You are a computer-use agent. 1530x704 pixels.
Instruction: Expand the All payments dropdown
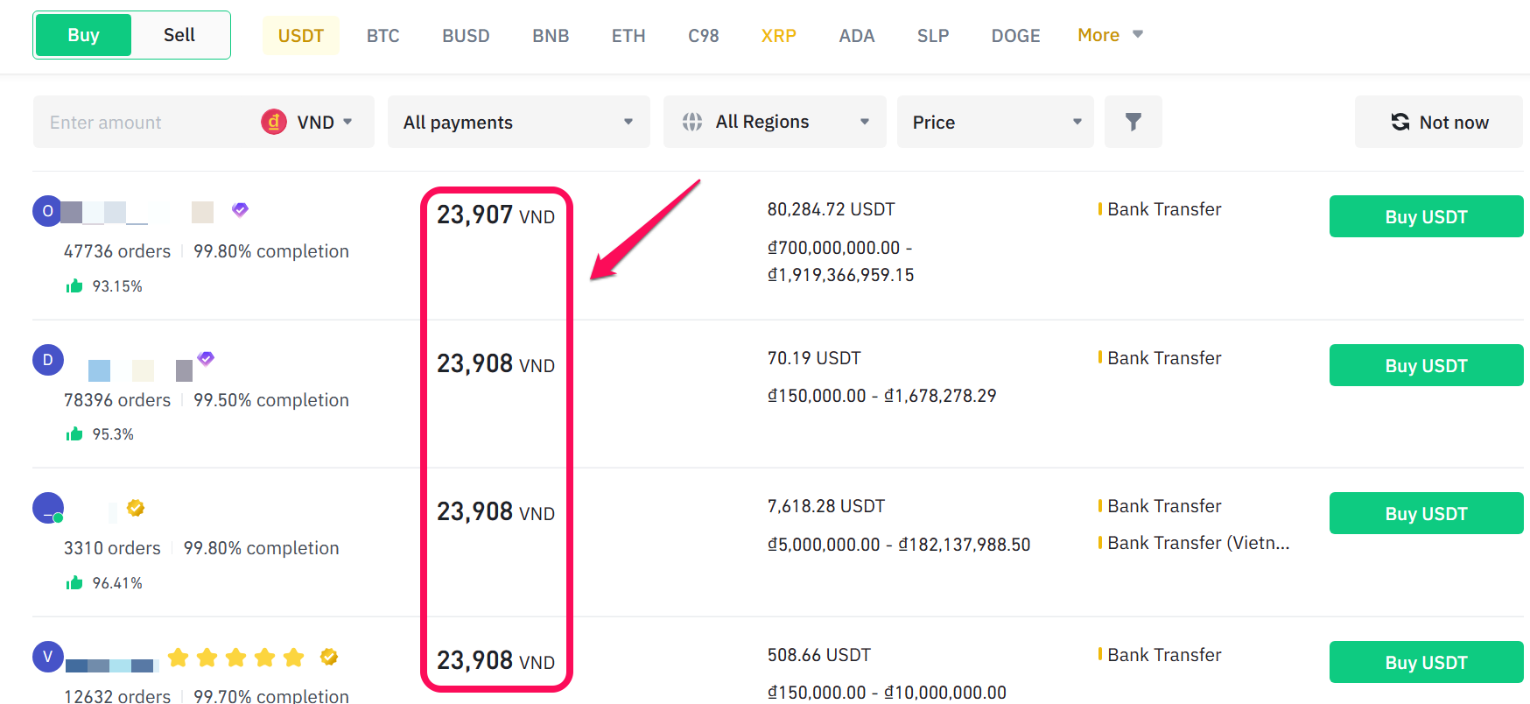(518, 122)
